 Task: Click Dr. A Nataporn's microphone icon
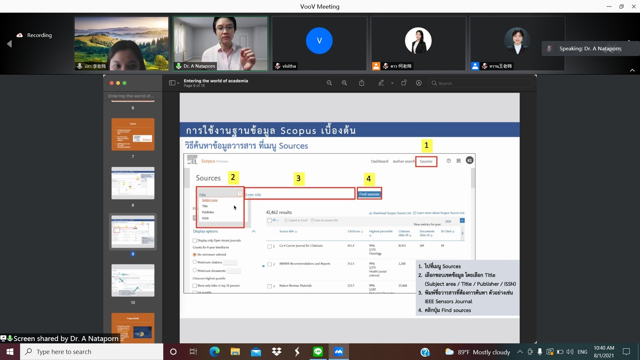(179, 66)
